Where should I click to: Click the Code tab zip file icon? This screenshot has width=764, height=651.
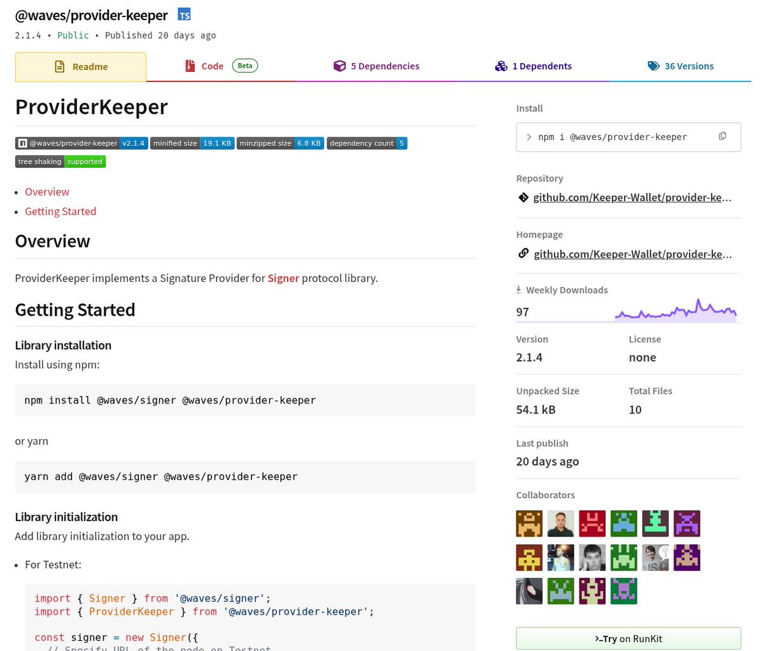(190, 66)
